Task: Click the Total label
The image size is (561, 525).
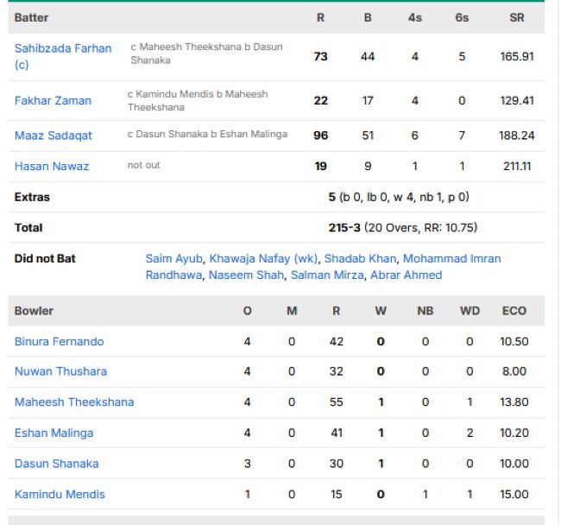Action: click(28, 228)
